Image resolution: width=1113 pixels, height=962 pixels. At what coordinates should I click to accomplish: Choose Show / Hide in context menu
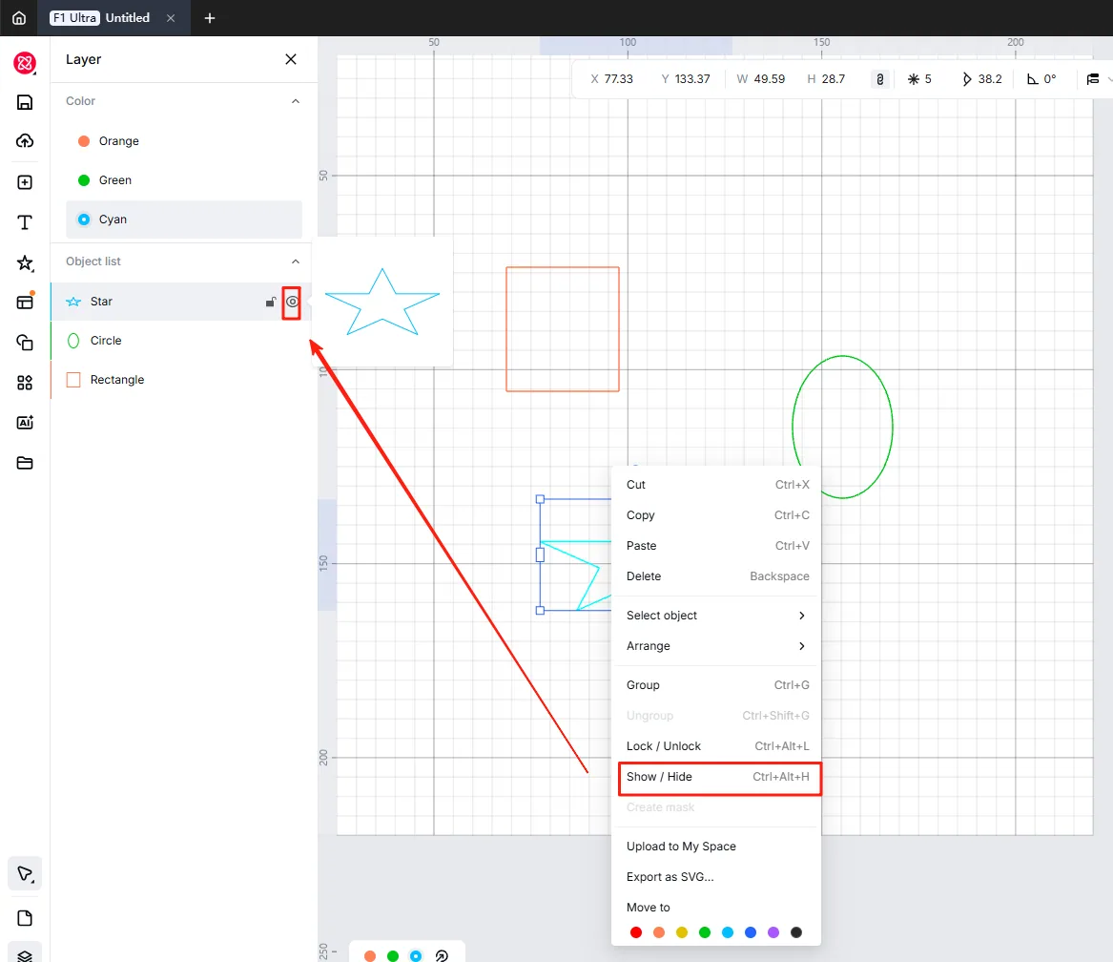pyautogui.click(x=717, y=777)
